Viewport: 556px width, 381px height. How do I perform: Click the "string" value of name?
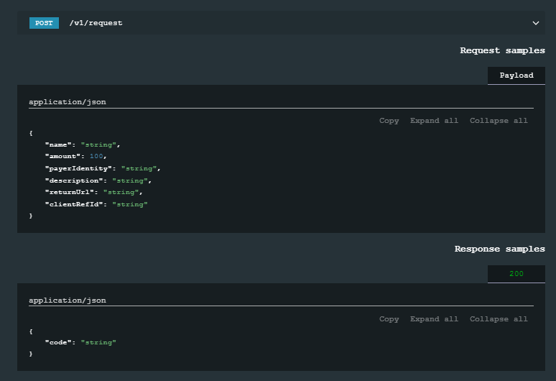98,144
